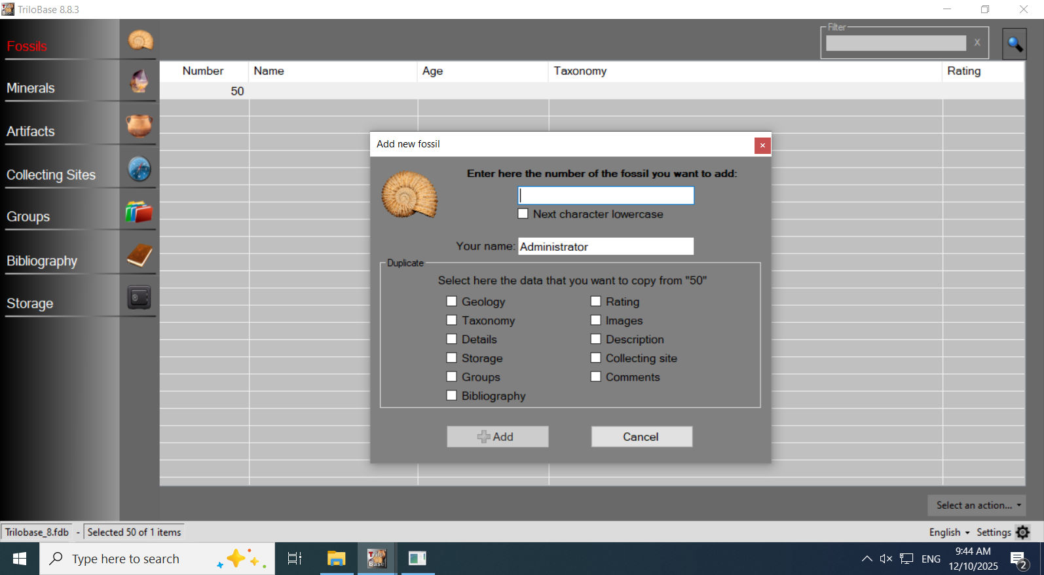Click the Add button
1044x575 pixels.
(498, 437)
